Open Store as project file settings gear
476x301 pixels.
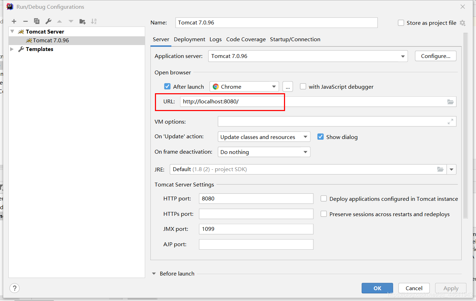(x=462, y=23)
